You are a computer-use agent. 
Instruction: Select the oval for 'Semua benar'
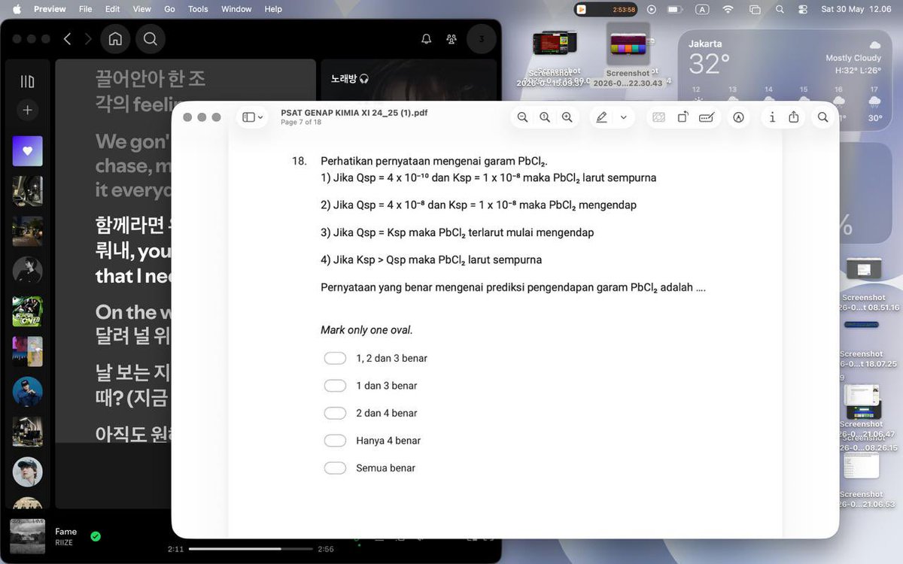[335, 468]
